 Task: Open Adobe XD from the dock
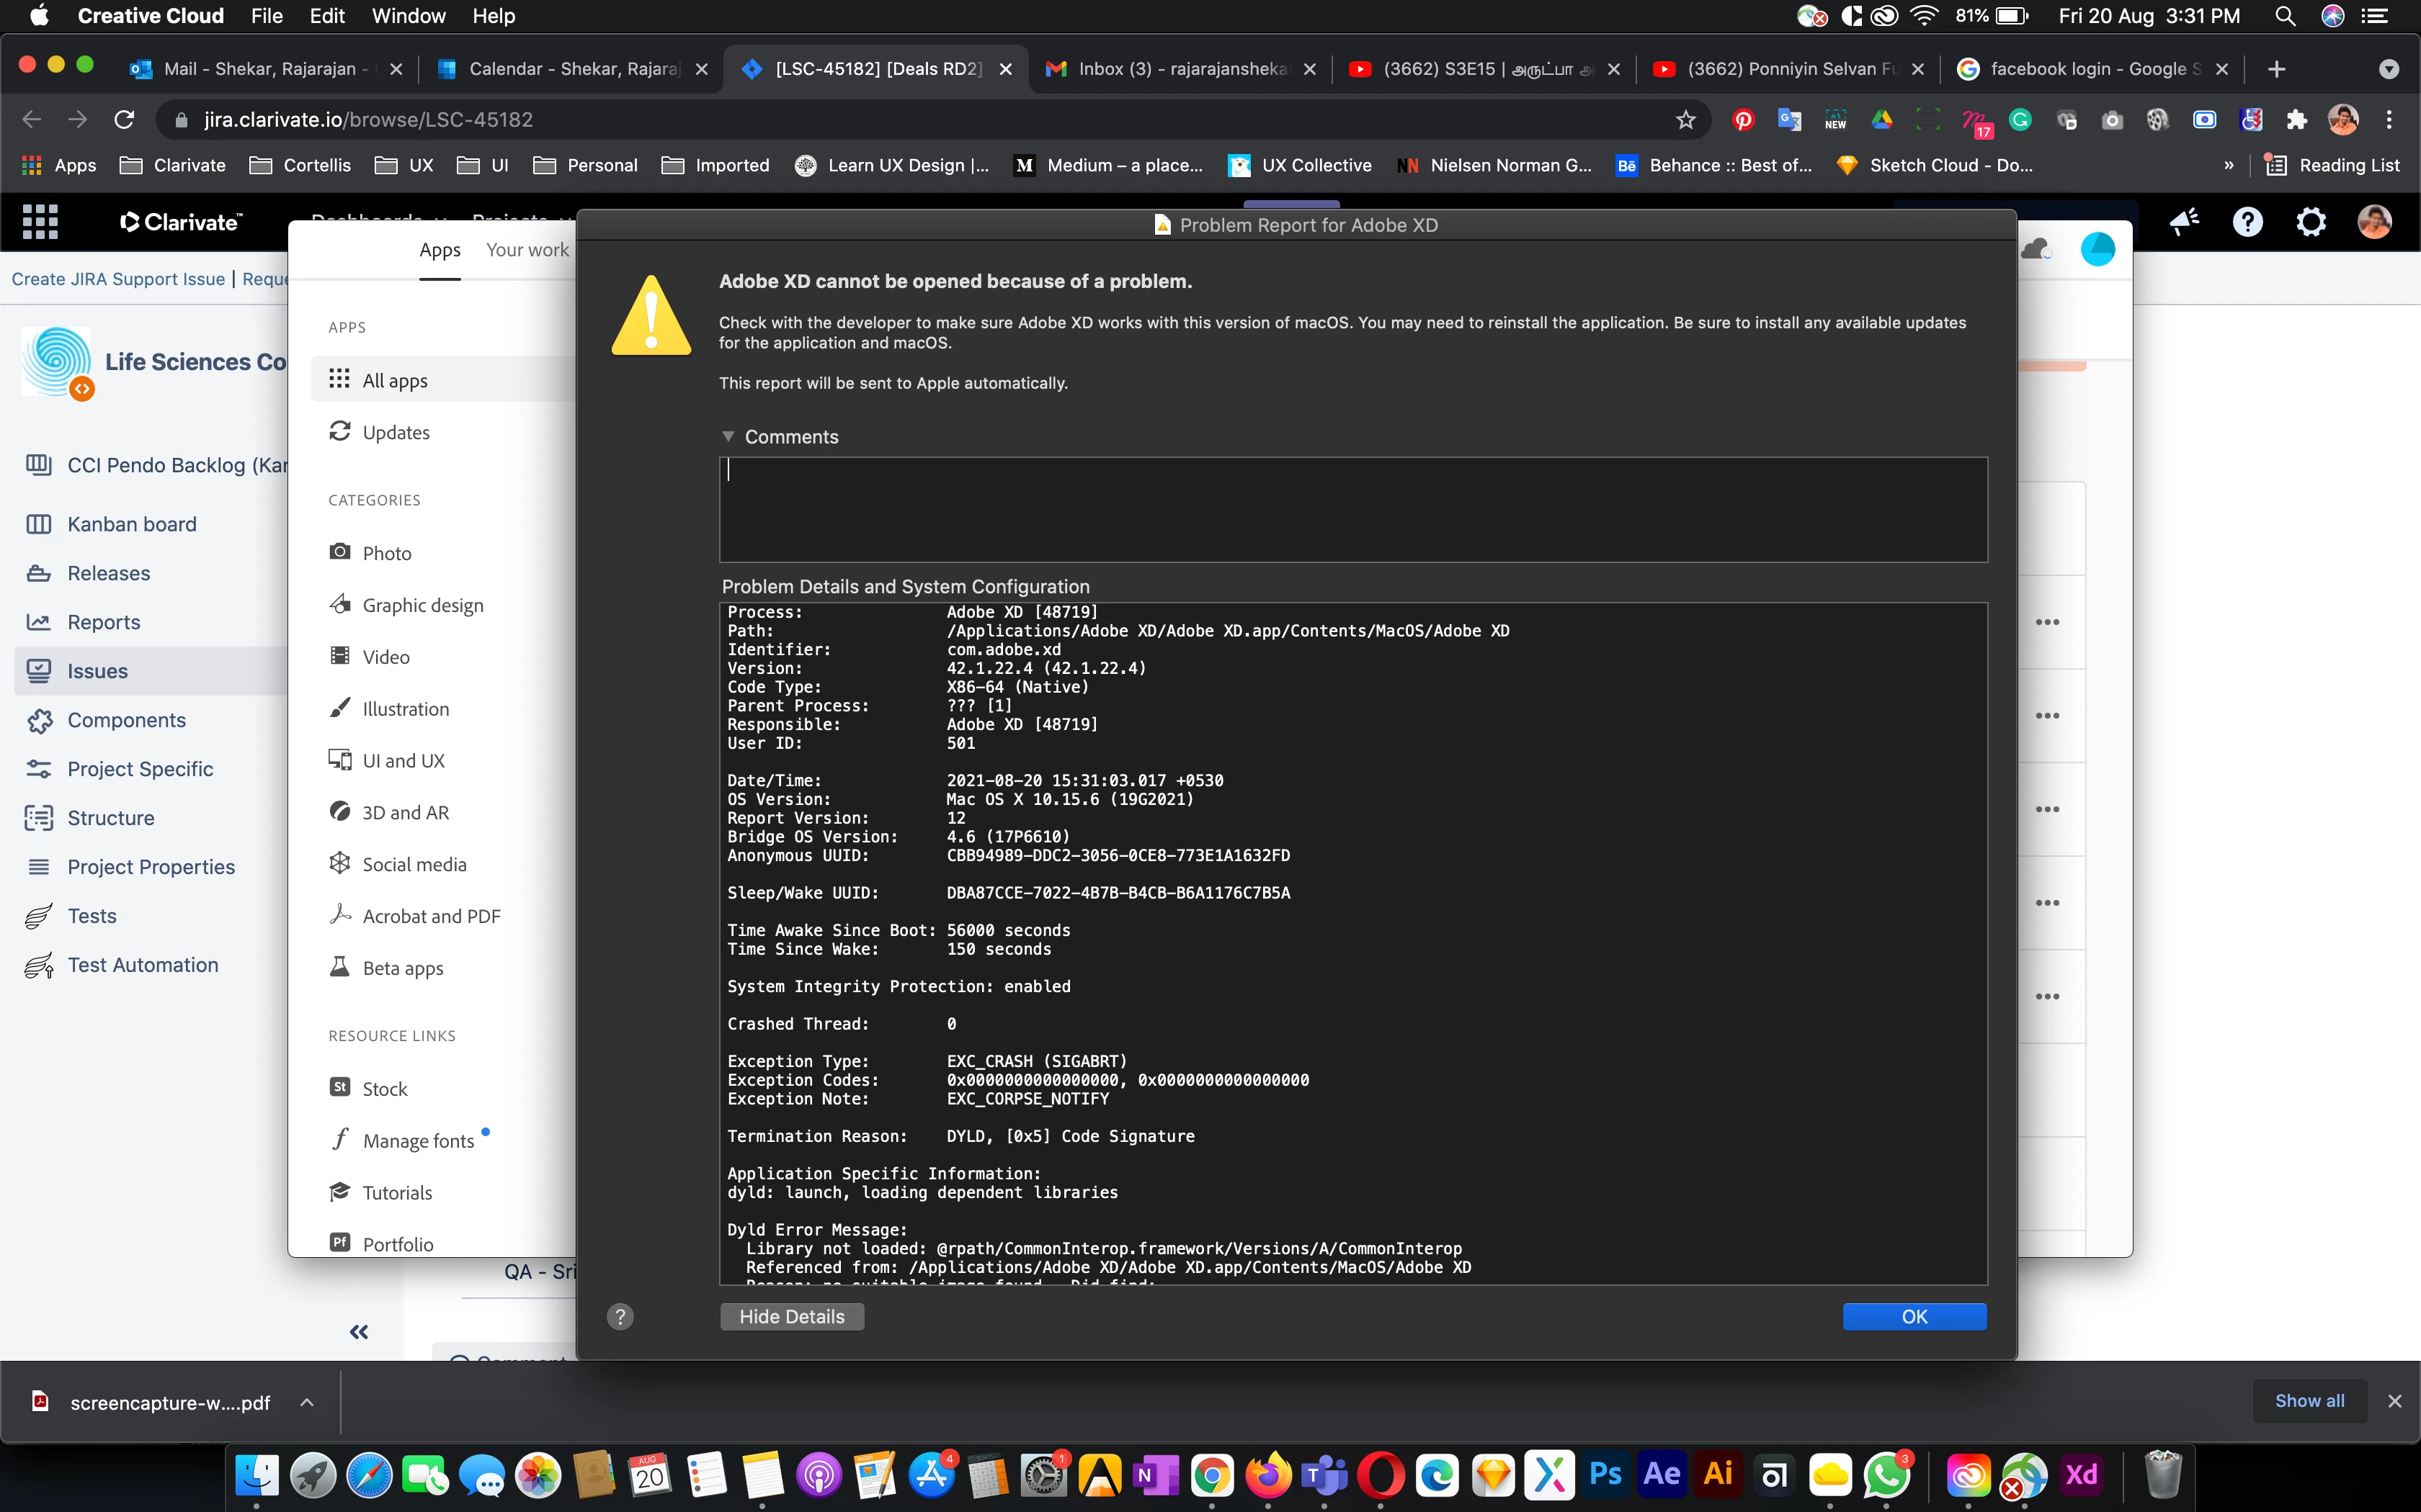2081,1475
